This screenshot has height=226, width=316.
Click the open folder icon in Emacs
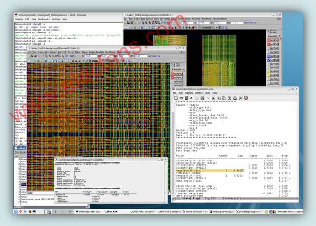182,98
